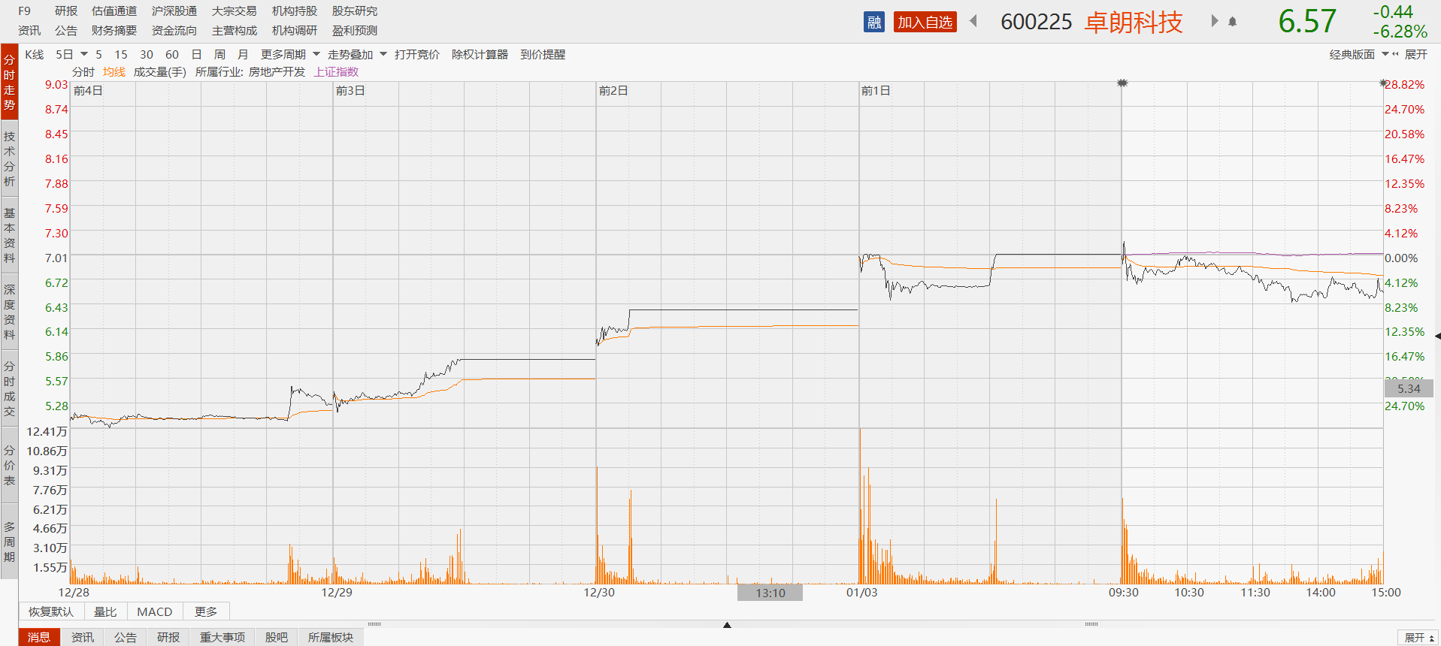Open 股东研究 in the top menu

[355, 11]
